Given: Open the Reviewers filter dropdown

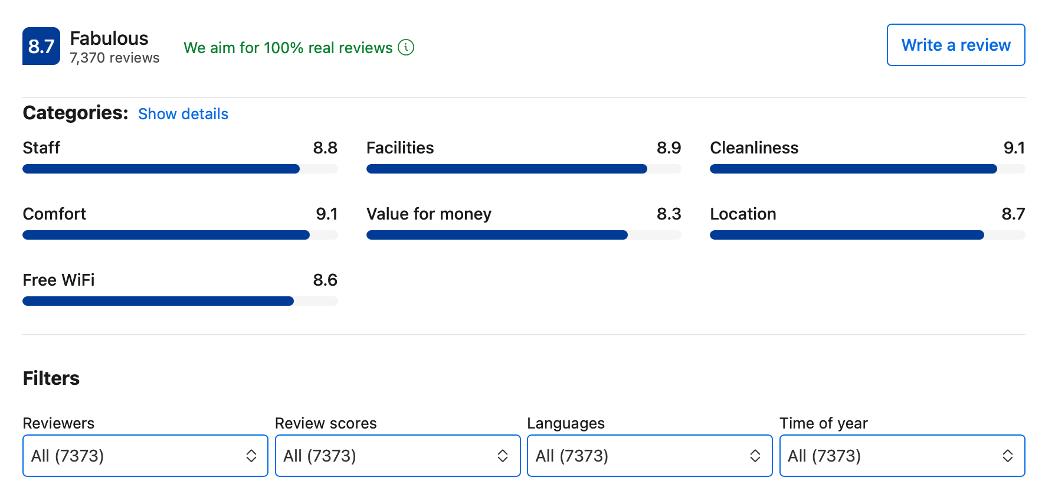Looking at the screenshot, I should (145, 456).
